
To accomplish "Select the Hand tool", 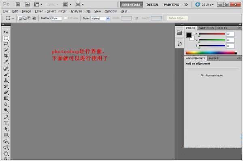I will point(6,153).
